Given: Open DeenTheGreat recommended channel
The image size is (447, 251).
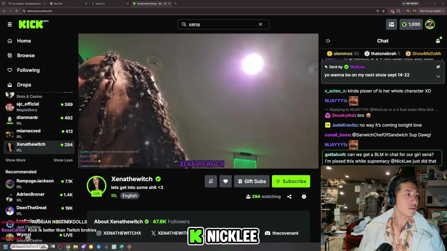Looking at the screenshot, I should [39, 211].
